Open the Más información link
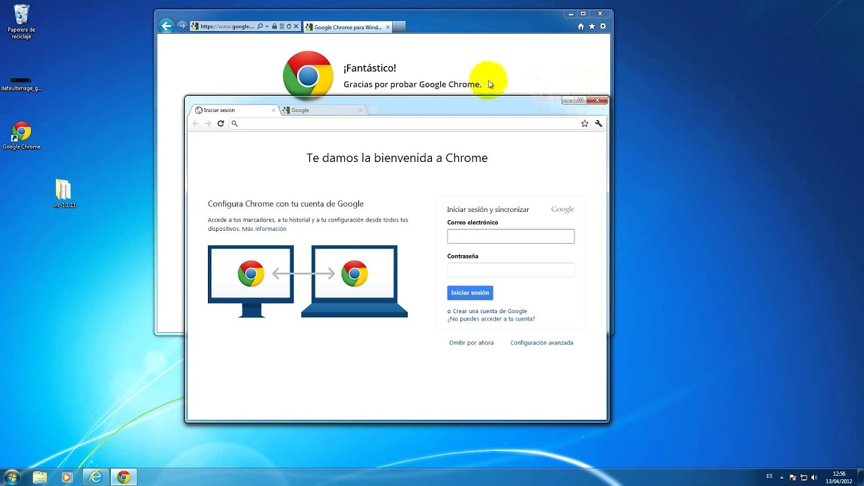Viewport: 864px width, 486px height. (264, 229)
